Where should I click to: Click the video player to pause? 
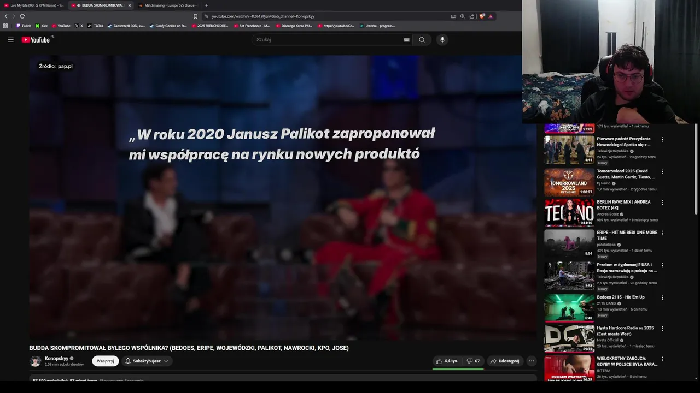(x=283, y=197)
